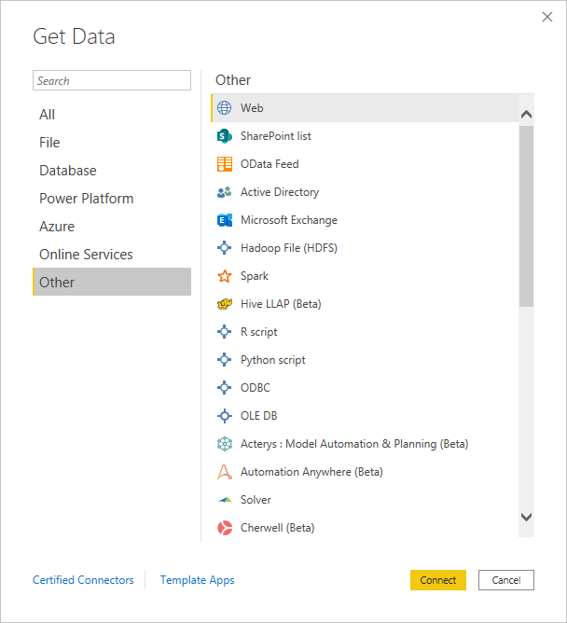Viewport: 567px width, 623px height.
Task: Open the Certified Connectors link
Action: point(83,580)
